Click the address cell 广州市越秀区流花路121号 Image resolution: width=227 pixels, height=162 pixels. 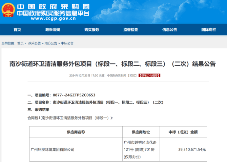click(x=140, y=150)
